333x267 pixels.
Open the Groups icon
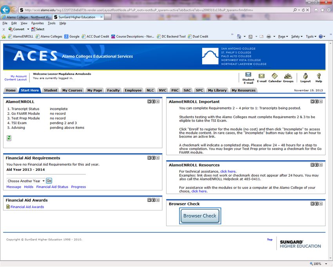click(x=288, y=76)
